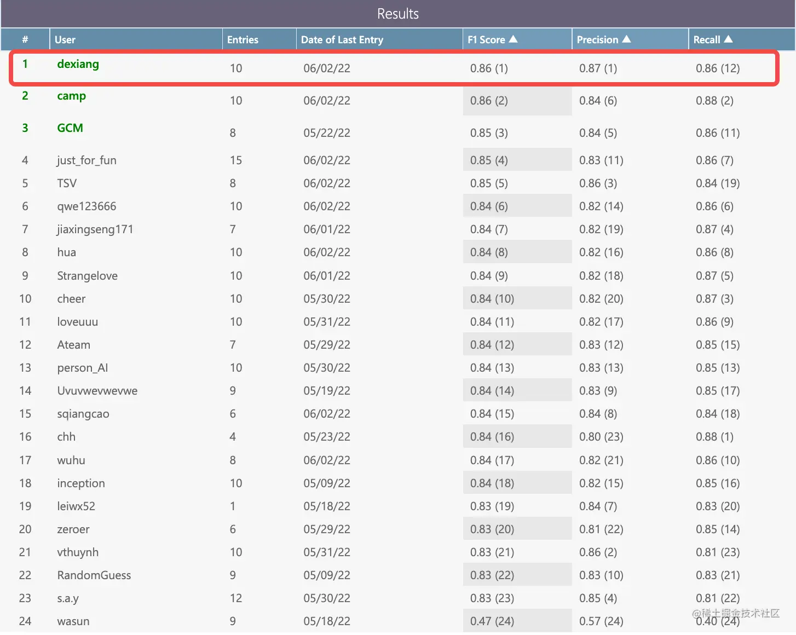
Task: Click precision 0.86 (3) for TSV
Action: tap(598, 183)
